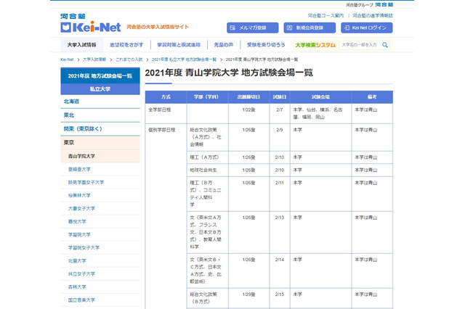Click the search magnifier icon
Screen dimensions: 465x309
pos(385,45)
